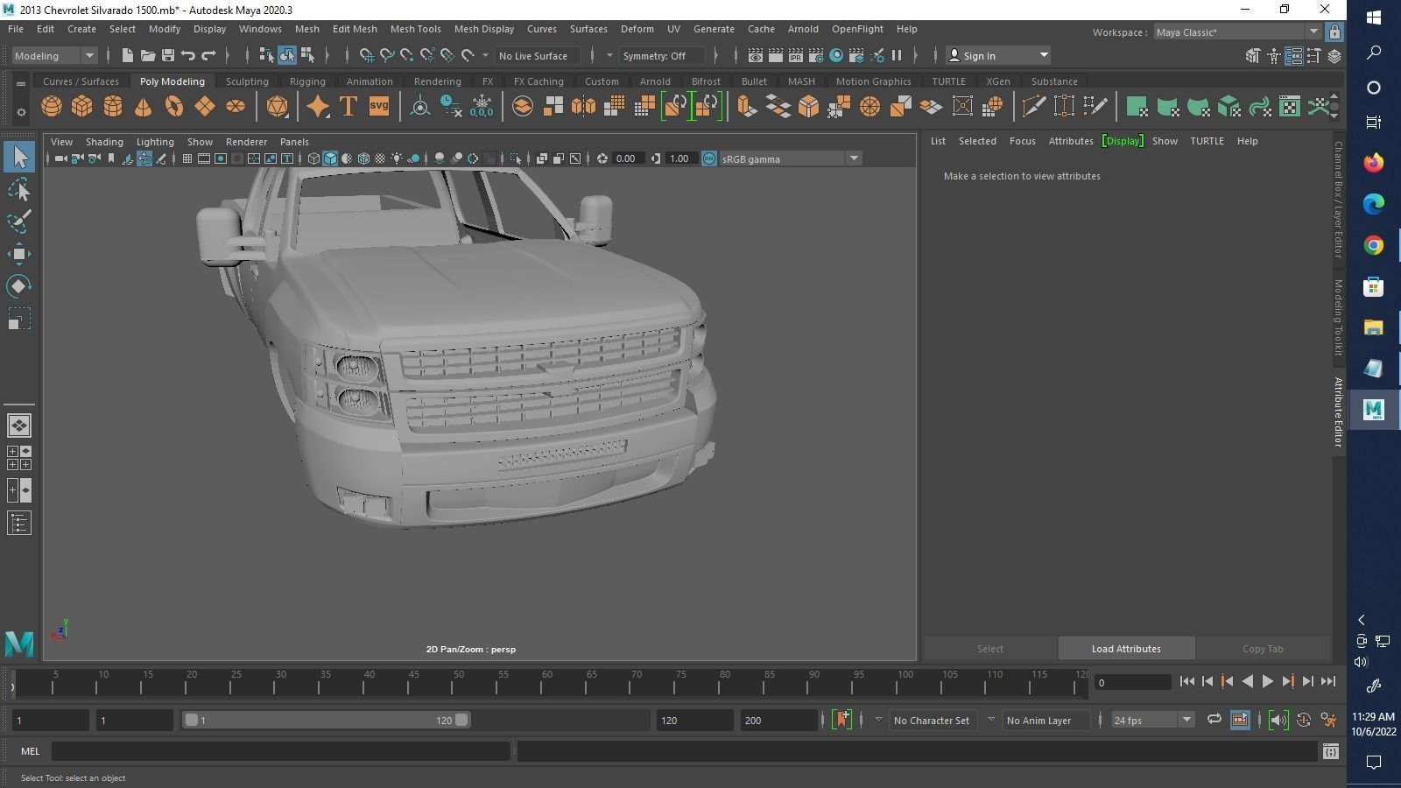Toggle viewport grid display

[187, 158]
